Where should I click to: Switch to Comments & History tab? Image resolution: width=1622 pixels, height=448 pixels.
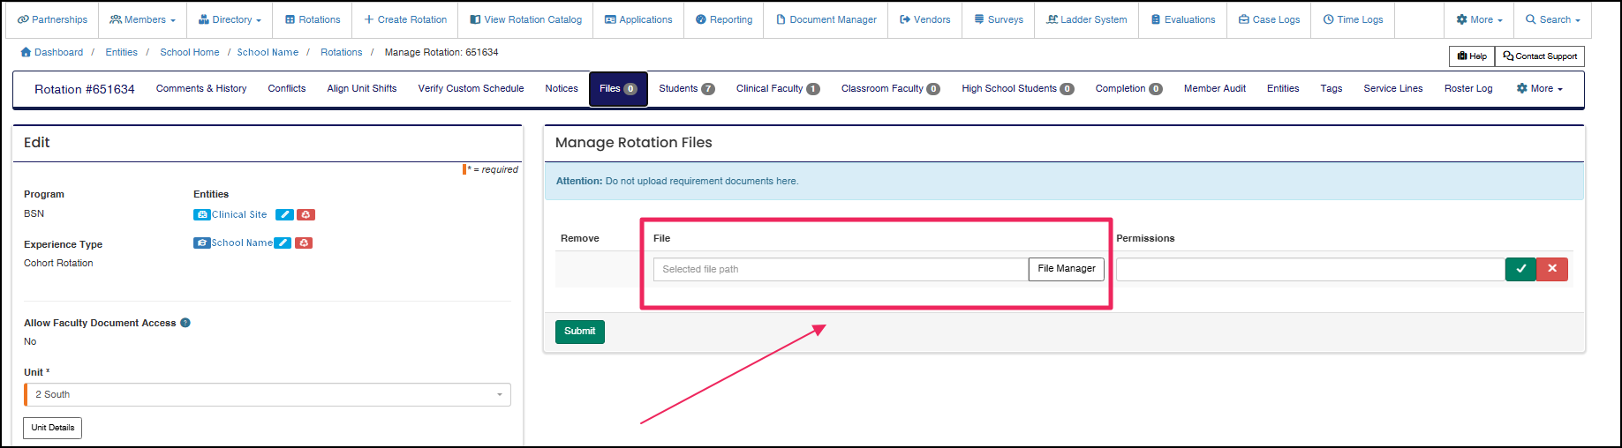[201, 88]
